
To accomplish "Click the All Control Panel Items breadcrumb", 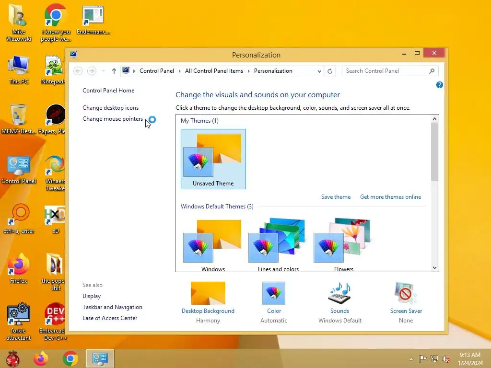I will coord(214,71).
